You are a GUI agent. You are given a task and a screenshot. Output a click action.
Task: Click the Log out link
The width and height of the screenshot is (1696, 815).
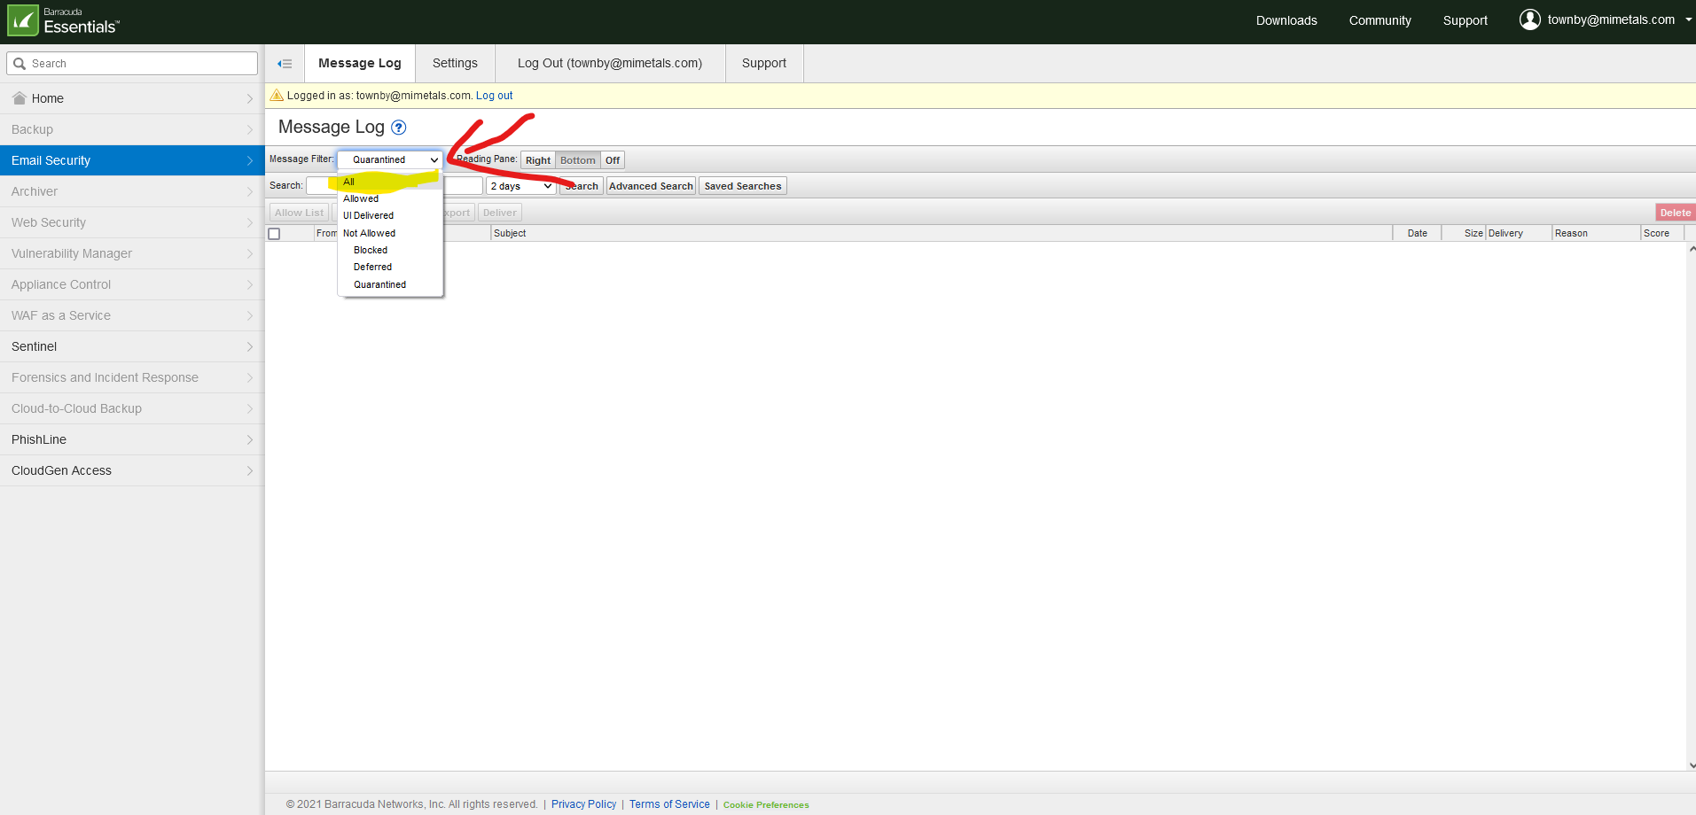click(x=494, y=96)
